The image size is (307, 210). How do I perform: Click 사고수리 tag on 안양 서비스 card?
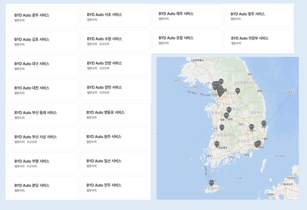pyautogui.click(x=104, y=68)
